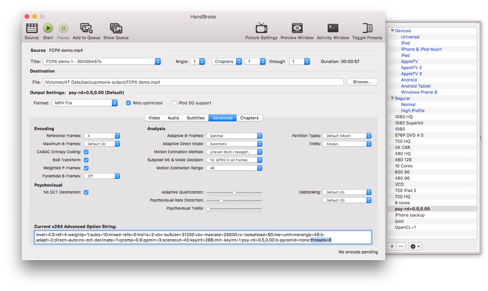This screenshot has width=488, height=291.
Task: Switch to the Chapters tab
Action: point(250,118)
